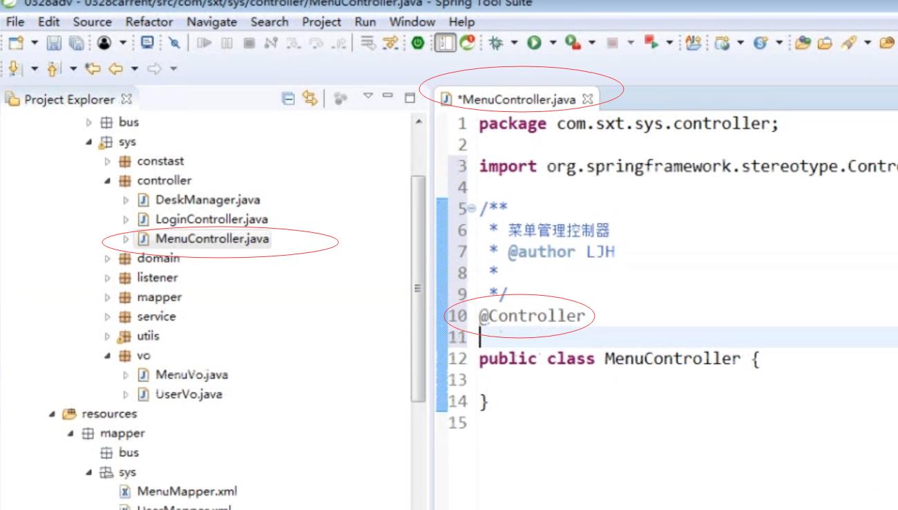Click the Project Explorer vertical scrollbar

coord(419,290)
